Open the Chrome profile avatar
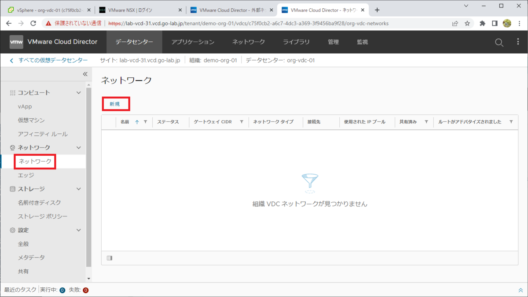The width and height of the screenshot is (528, 297). pos(507,23)
